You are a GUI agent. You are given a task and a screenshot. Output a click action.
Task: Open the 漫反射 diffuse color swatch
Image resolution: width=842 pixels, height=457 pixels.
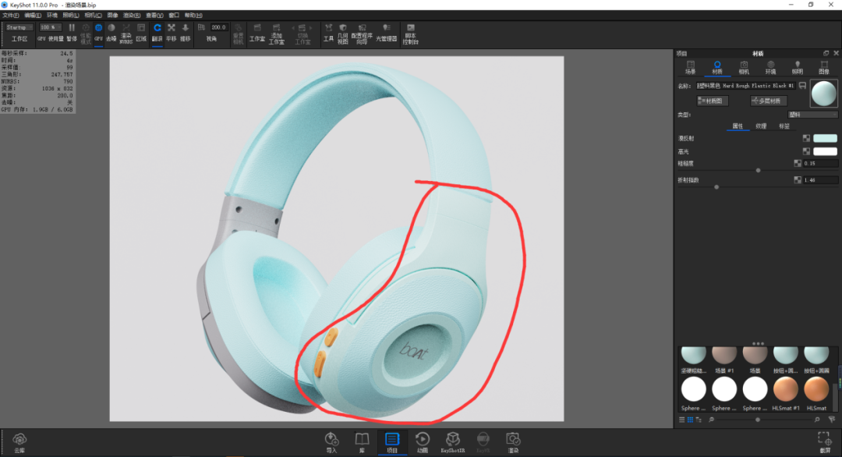click(825, 139)
